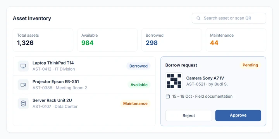Click the AST-0388 · Meeting Room 2 text
Viewport: 279px width, 139px height.
[x=60, y=88]
